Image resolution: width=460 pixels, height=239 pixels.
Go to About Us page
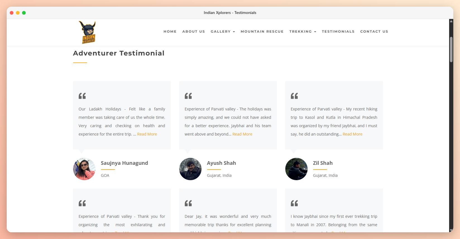193,32
